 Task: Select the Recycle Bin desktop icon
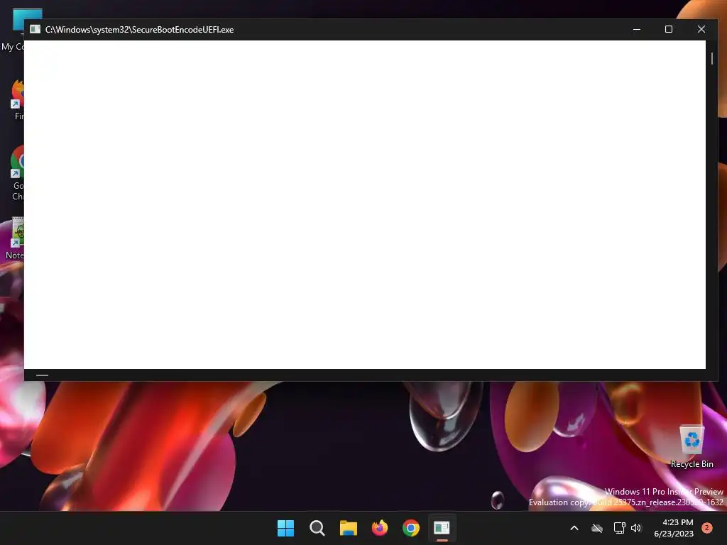coord(692,446)
